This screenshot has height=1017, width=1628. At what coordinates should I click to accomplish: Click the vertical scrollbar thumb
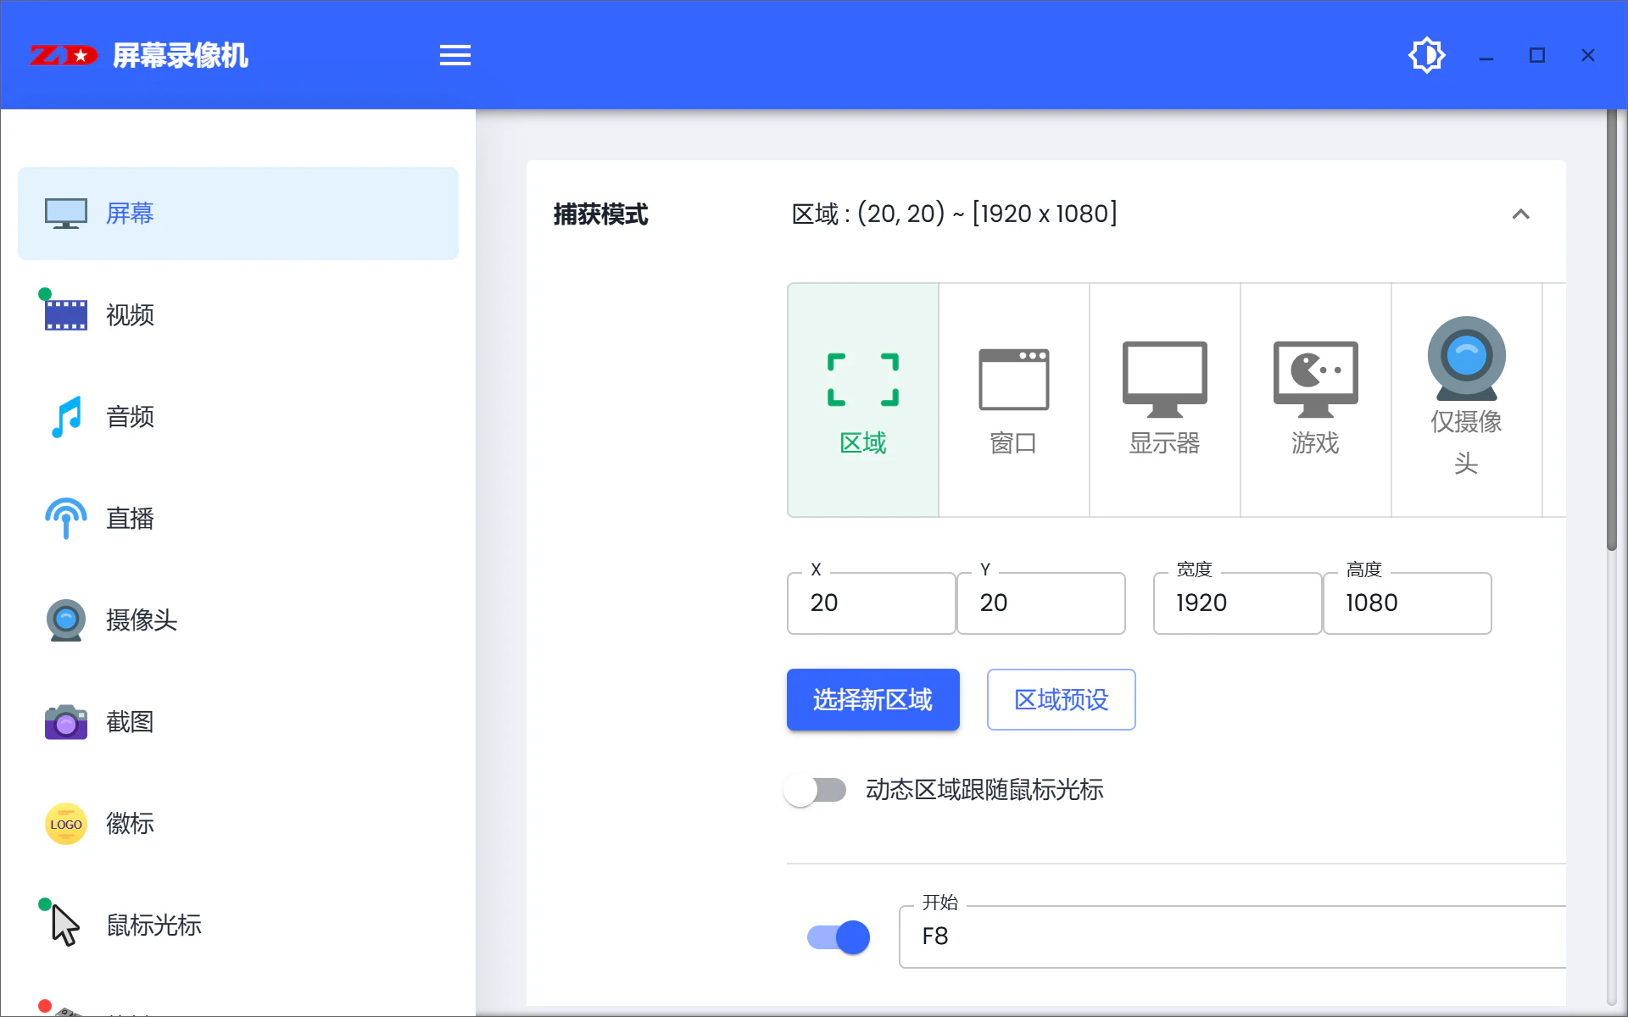tap(1612, 331)
